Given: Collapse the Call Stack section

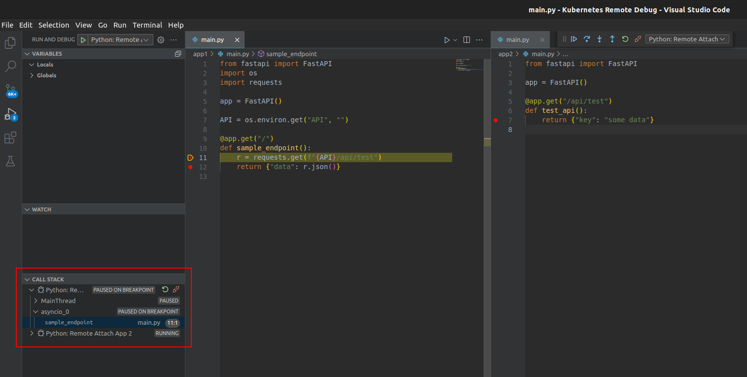Looking at the screenshot, I should pyautogui.click(x=27, y=279).
